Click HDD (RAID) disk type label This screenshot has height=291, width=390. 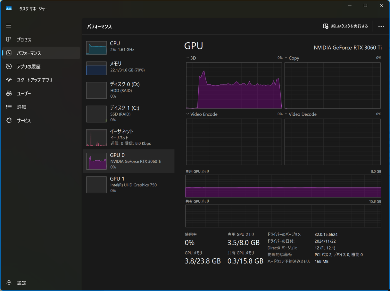pyautogui.click(x=121, y=91)
